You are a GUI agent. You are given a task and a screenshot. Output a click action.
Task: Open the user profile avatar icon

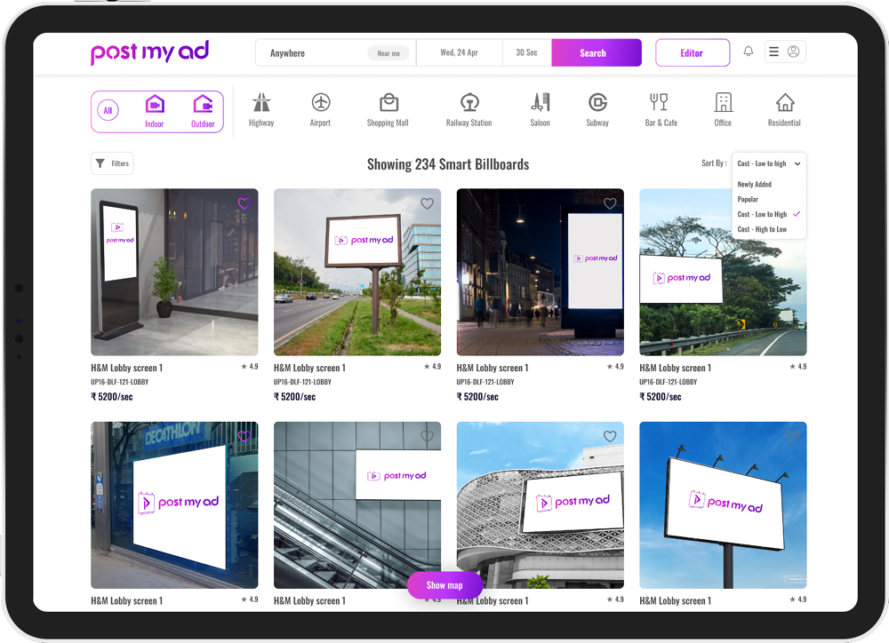coord(794,52)
